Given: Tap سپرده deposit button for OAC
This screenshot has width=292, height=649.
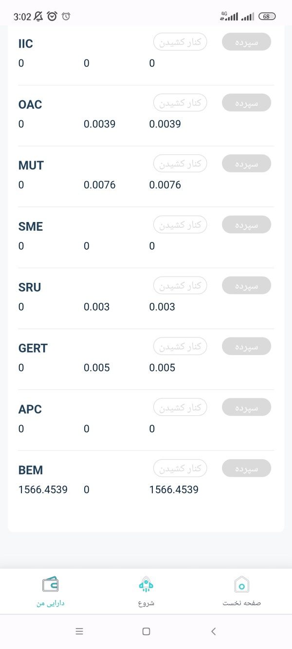Looking at the screenshot, I should point(246,103).
